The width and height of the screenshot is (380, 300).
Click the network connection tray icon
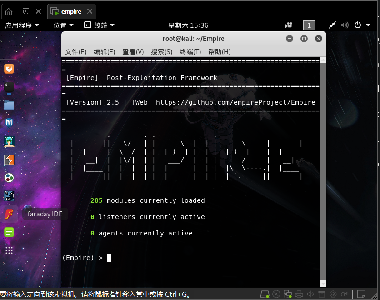(332, 25)
